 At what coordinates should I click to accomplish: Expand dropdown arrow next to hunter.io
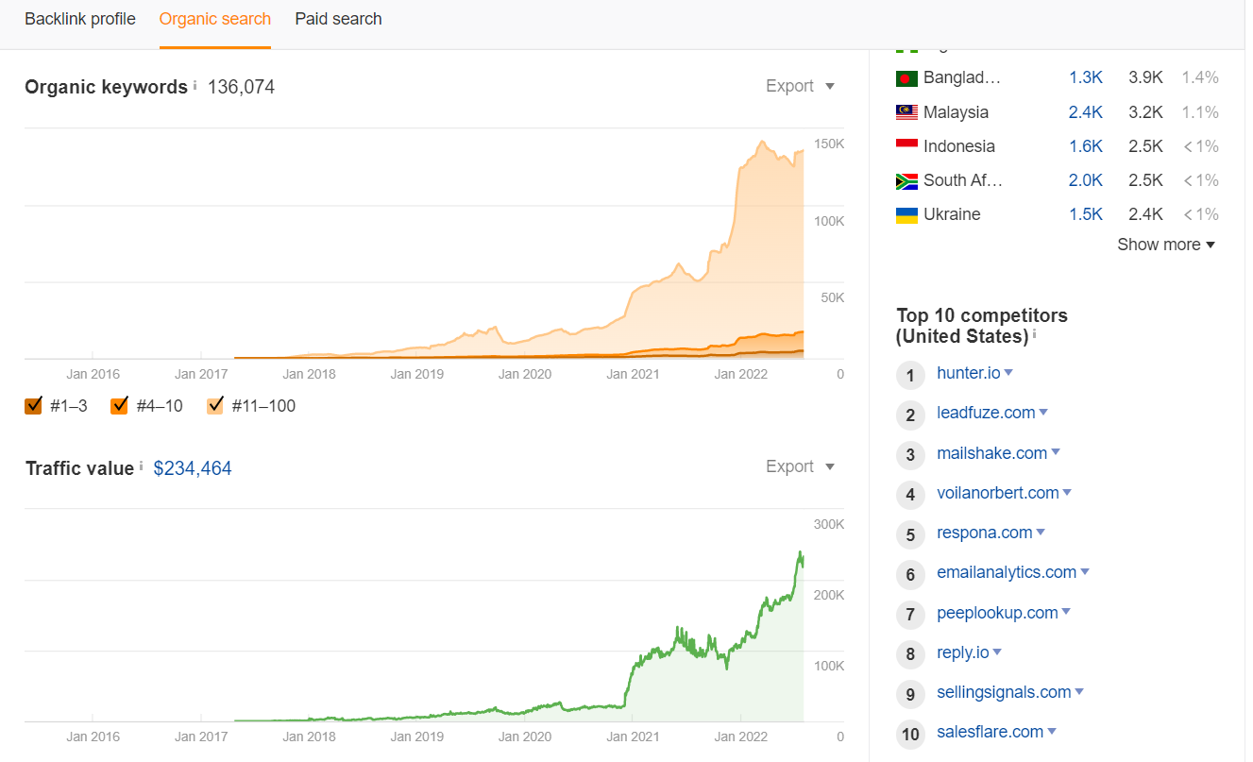click(x=1008, y=373)
